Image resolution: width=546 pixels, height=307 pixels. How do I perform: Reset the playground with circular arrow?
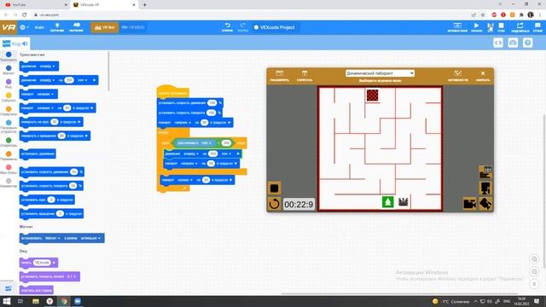click(274, 204)
